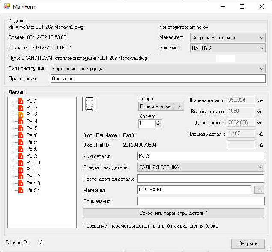Viewport: 272px width, 252px height.
Task: Click the Part3 orange file icon
Action: point(21,115)
